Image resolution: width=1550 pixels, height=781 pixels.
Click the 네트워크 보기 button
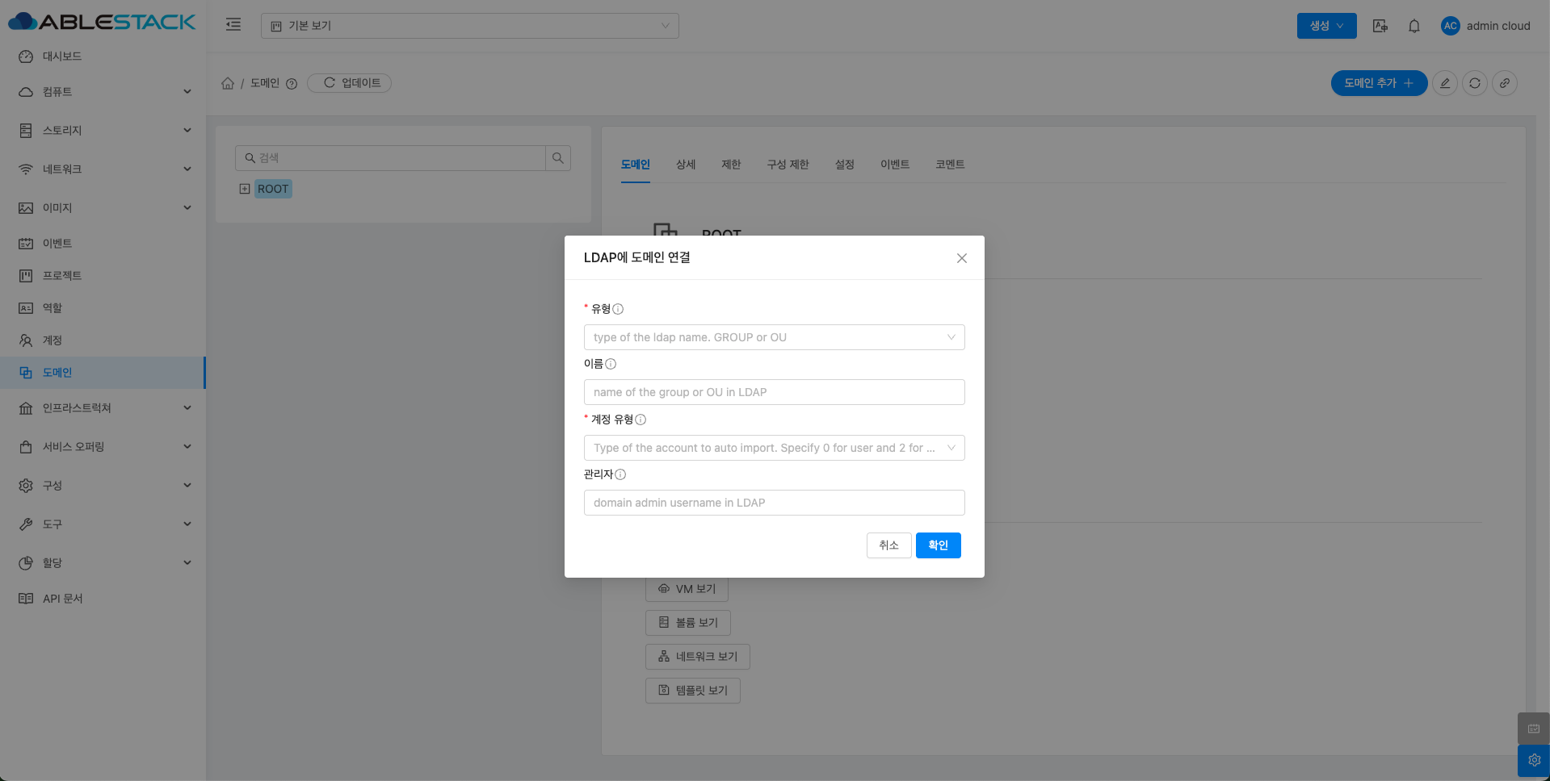pos(698,657)
